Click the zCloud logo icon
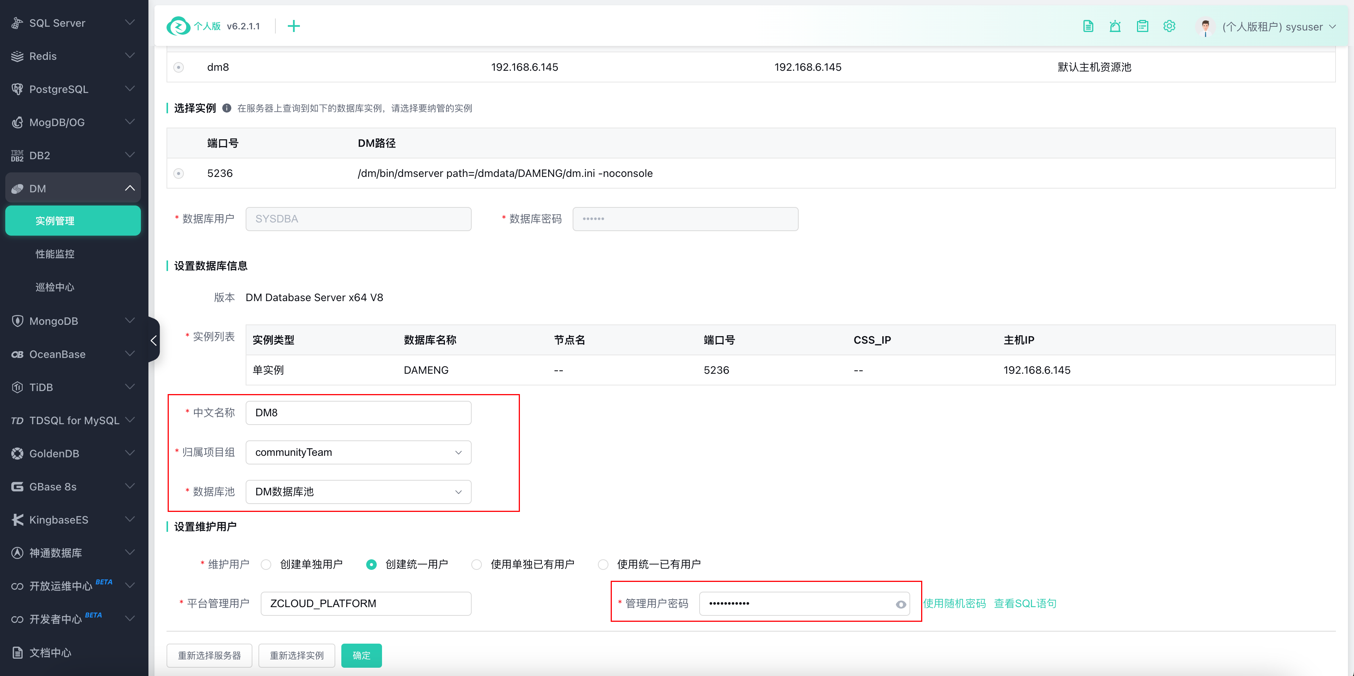 coord(178,26)
